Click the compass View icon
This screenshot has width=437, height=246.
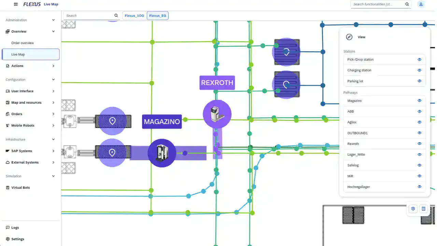point(349,37)
